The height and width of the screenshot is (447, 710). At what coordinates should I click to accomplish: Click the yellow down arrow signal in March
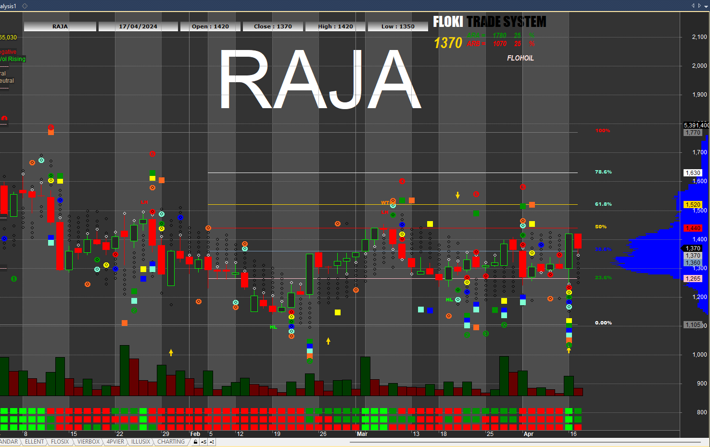tap(457, 195)
